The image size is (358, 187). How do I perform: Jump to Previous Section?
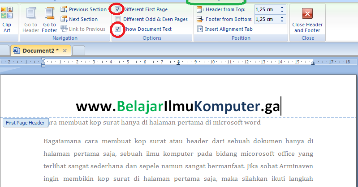tap(84, 9)
